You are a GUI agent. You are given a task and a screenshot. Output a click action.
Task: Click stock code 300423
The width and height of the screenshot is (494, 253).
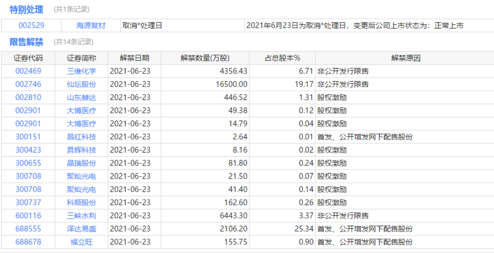[x=29, y=150]
